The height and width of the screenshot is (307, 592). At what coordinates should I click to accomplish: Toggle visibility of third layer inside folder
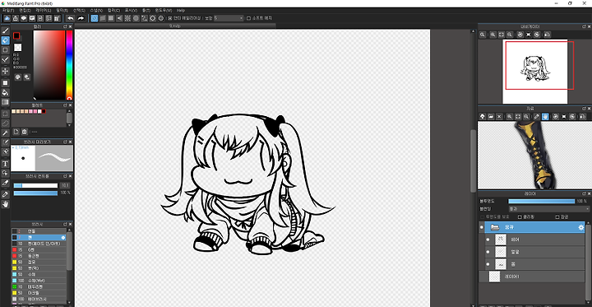[488, 263]
